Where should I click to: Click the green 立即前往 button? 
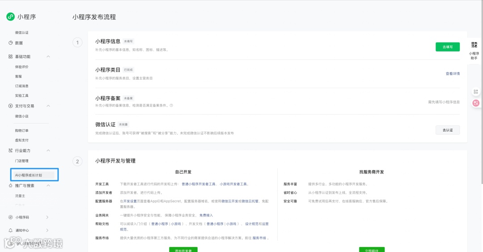point(372,249)
